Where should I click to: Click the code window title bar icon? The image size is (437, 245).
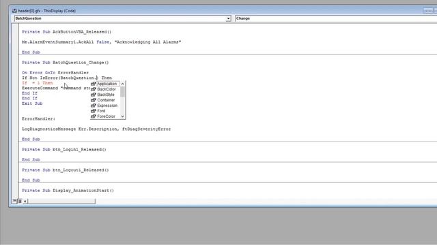(14, 11)
